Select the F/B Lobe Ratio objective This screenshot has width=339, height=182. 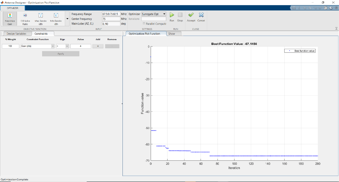(25, 19)
